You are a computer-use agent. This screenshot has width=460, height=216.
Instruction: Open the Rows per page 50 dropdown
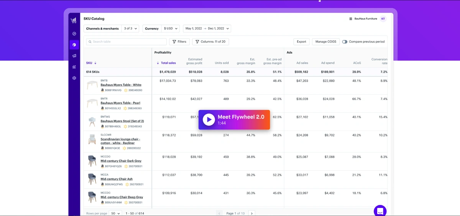115,213
